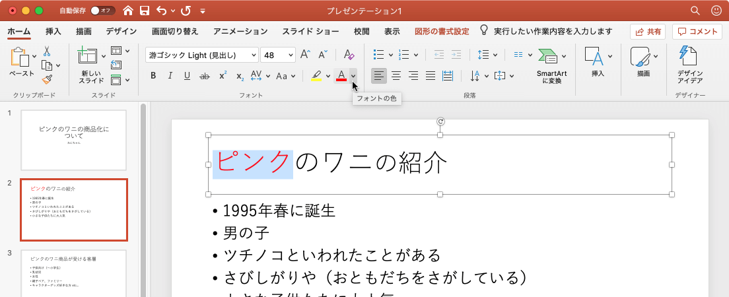Open the アニメーション tab
The height and width of the screenshot is (297, 729).
pos(240,31)
